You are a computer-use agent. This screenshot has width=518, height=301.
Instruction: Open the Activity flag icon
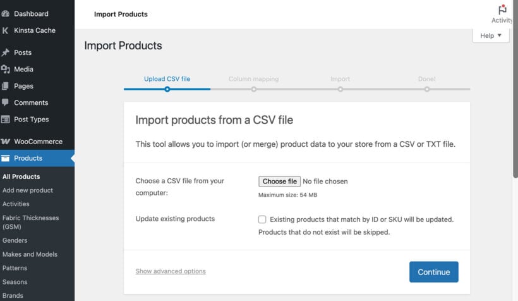[502, 11]
